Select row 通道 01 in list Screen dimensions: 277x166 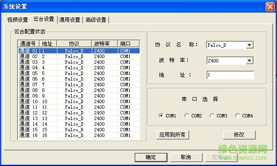[79, 51]
